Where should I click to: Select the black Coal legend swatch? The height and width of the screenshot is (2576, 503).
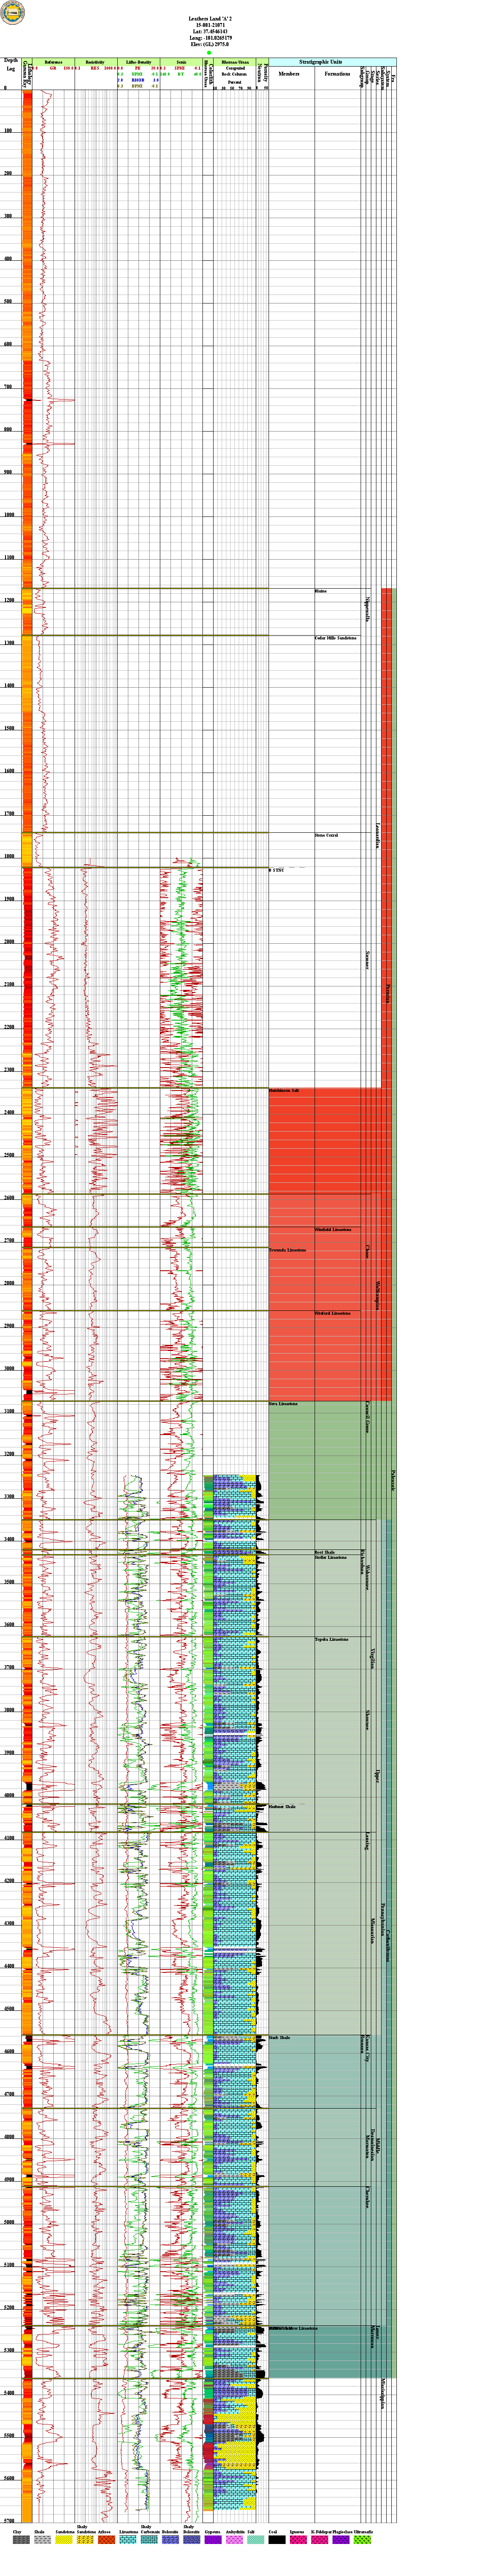[x=277, y=2541]
